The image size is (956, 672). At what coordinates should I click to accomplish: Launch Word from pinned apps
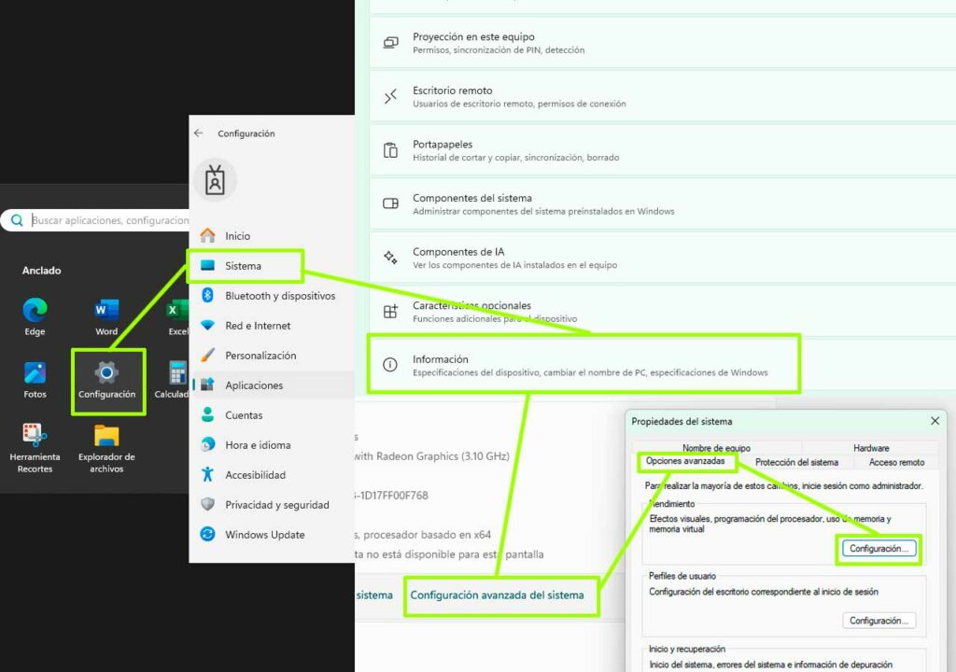106,311
